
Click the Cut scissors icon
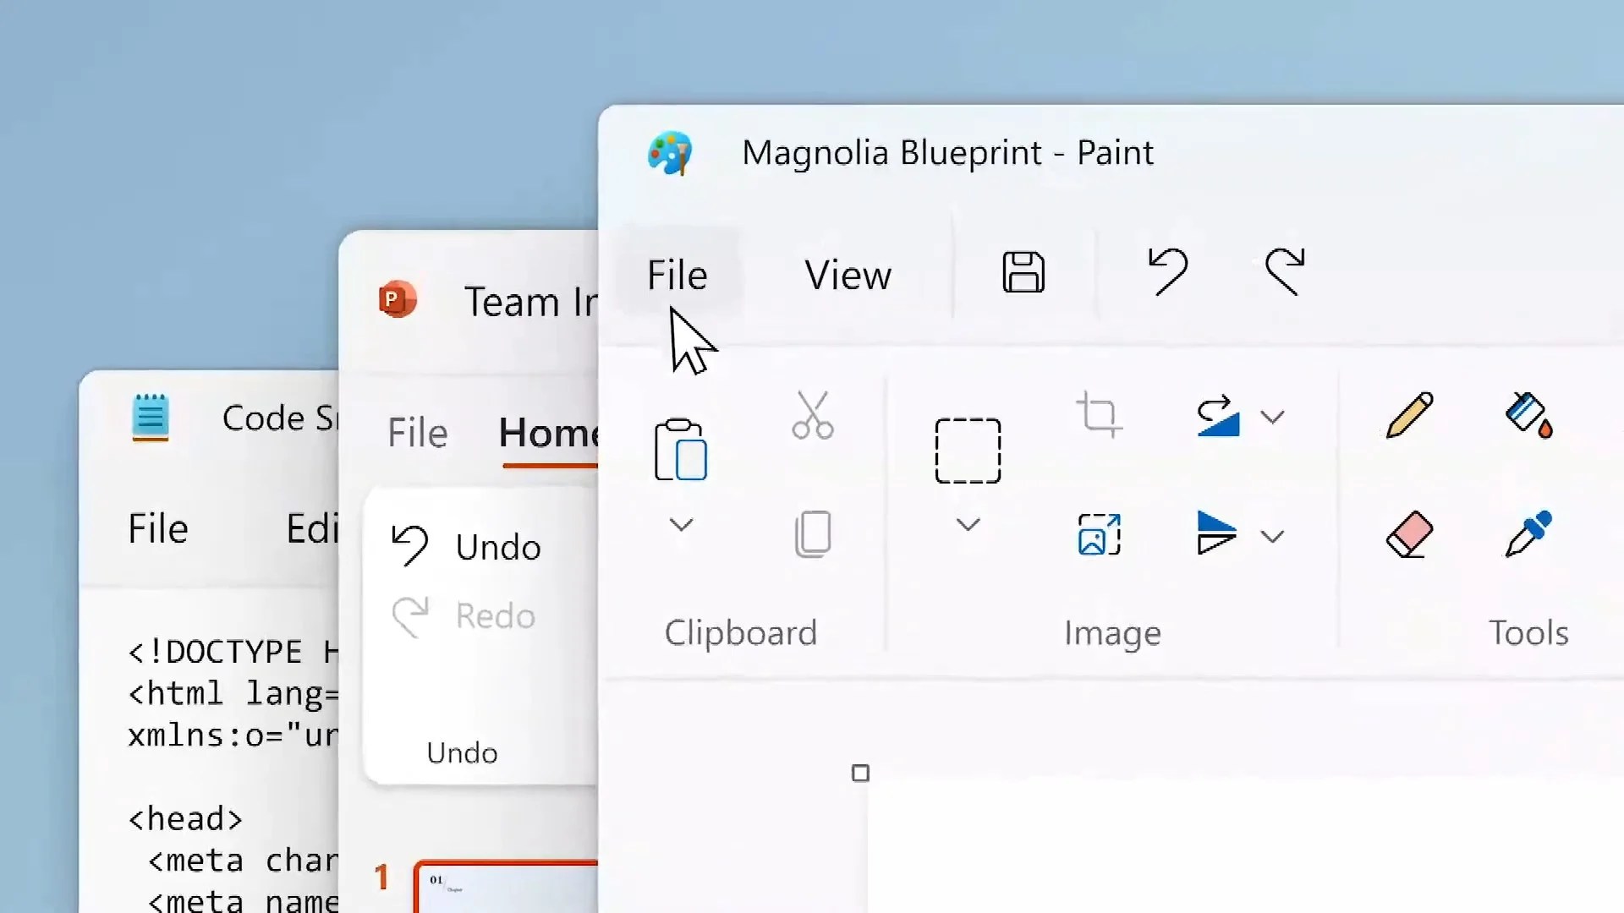(x=813, y=415)
